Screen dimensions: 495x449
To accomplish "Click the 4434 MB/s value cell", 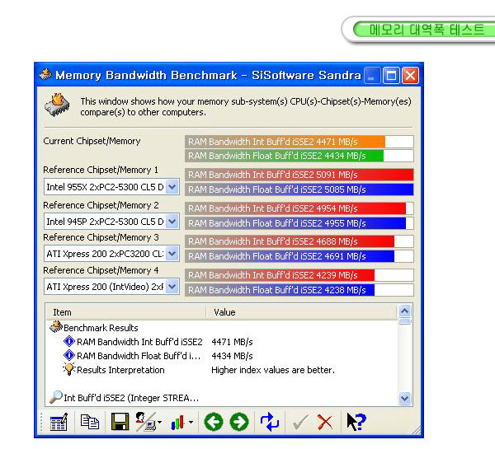I will click(232, 356).
